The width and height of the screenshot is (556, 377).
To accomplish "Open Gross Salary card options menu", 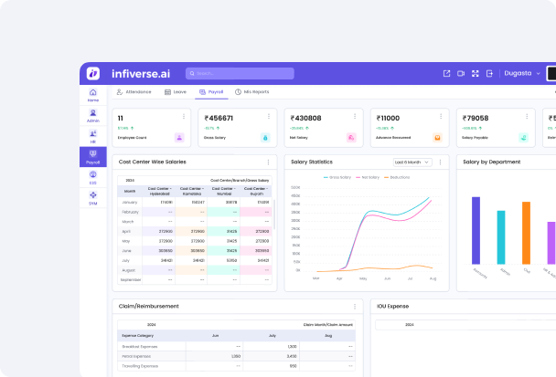I will coord(269,117).
